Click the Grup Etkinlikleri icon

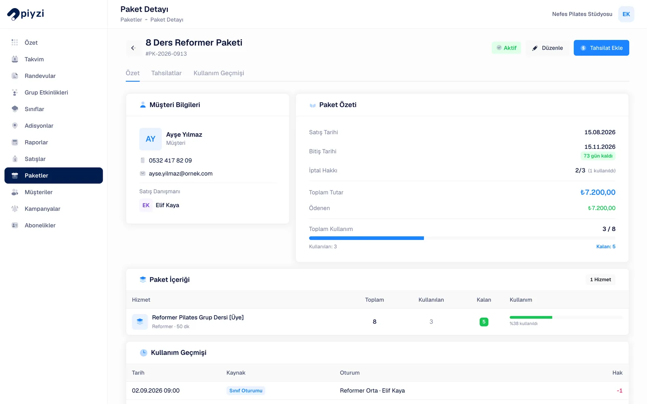(x=15, y=93)
